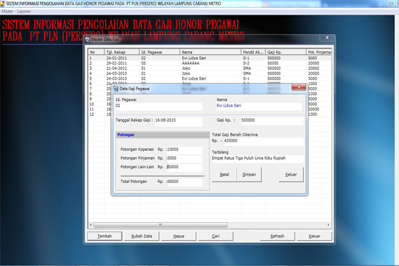The height and width of the screenshot is (266, 399).
Task: Focus the Potongan Pinjaman field
Action: click(x=184, y=158)
